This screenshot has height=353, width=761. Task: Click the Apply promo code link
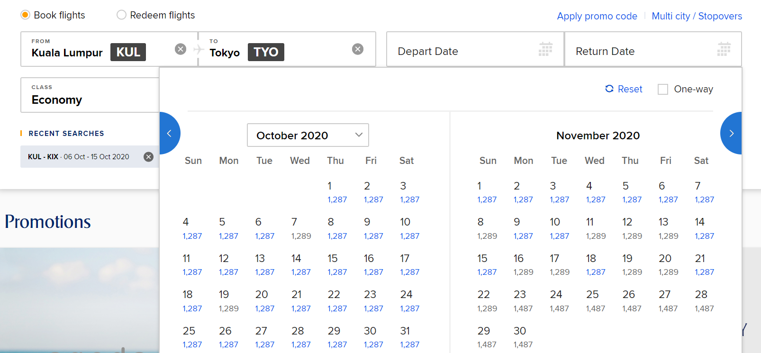click(597, 16)
